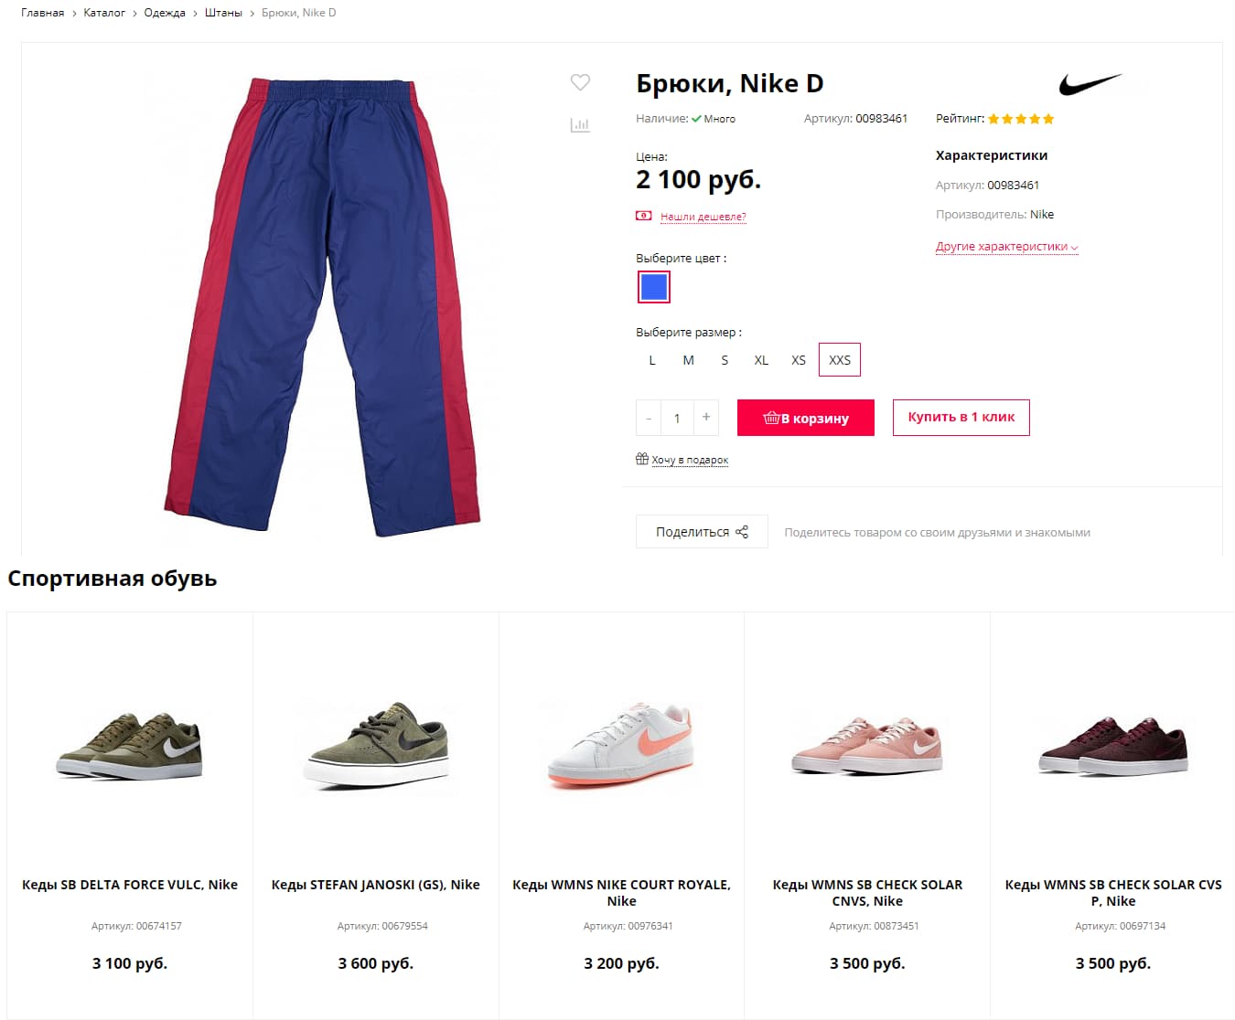Add the pants to favorites with the heart icon
Image resolution: width=1235 pixels, height=1020 pixels.
(x=580, y=82)
